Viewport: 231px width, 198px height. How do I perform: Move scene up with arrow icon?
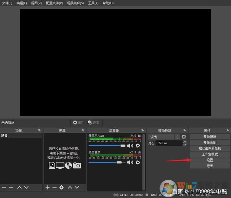pos(19,188)
